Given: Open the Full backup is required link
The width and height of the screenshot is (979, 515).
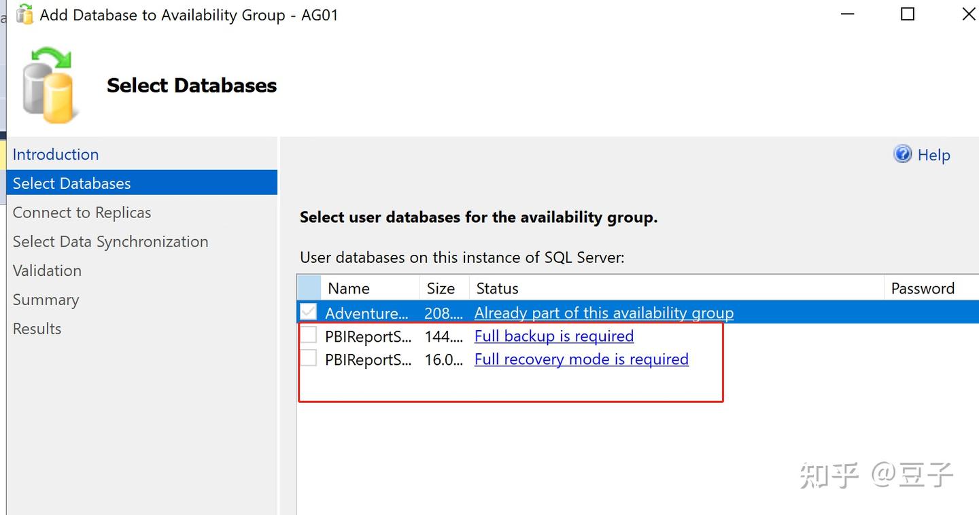Looking at the screenshot, I should [x=554, y=336].
